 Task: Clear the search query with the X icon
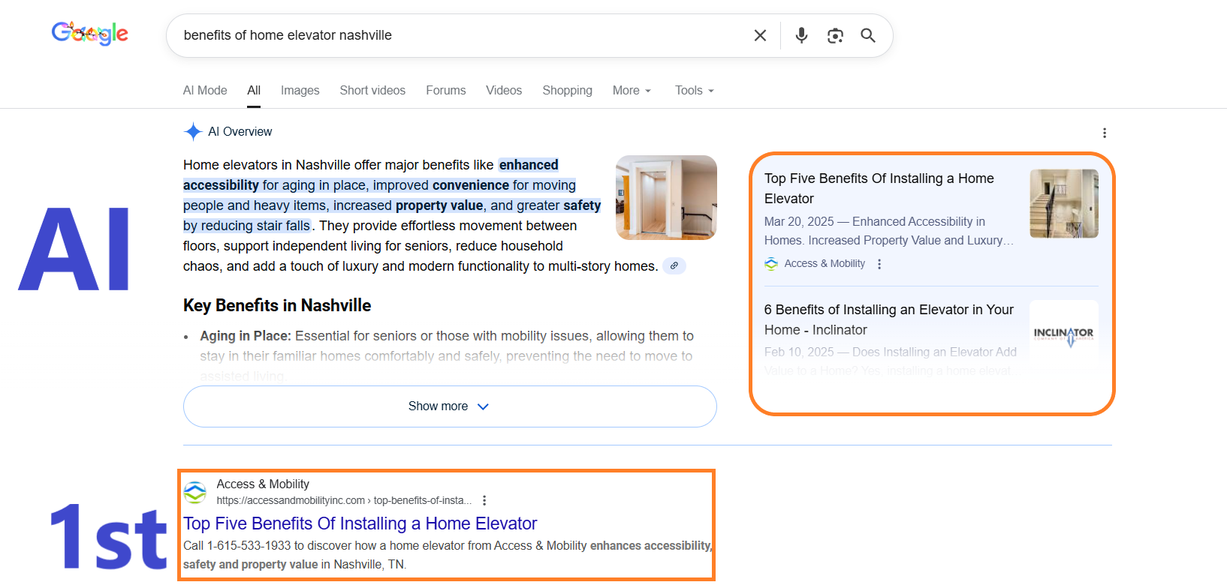coord(760,35)
